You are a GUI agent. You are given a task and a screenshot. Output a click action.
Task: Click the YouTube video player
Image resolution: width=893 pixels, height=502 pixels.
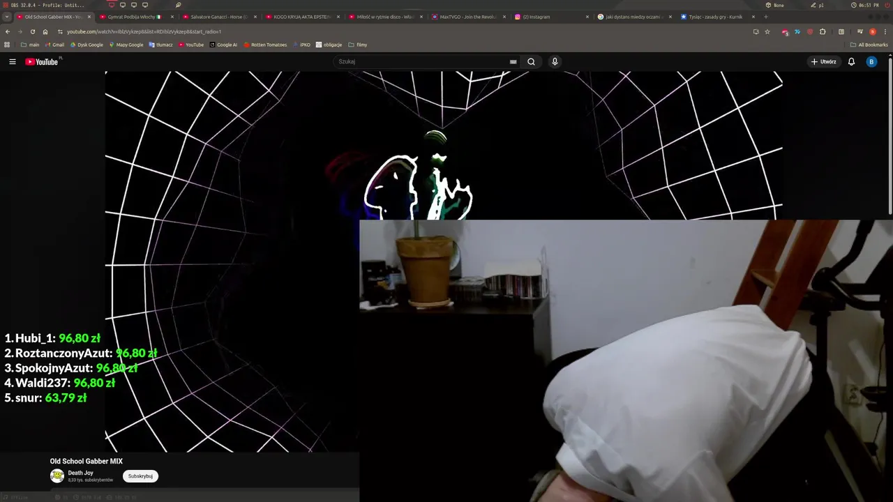(443, 261)
